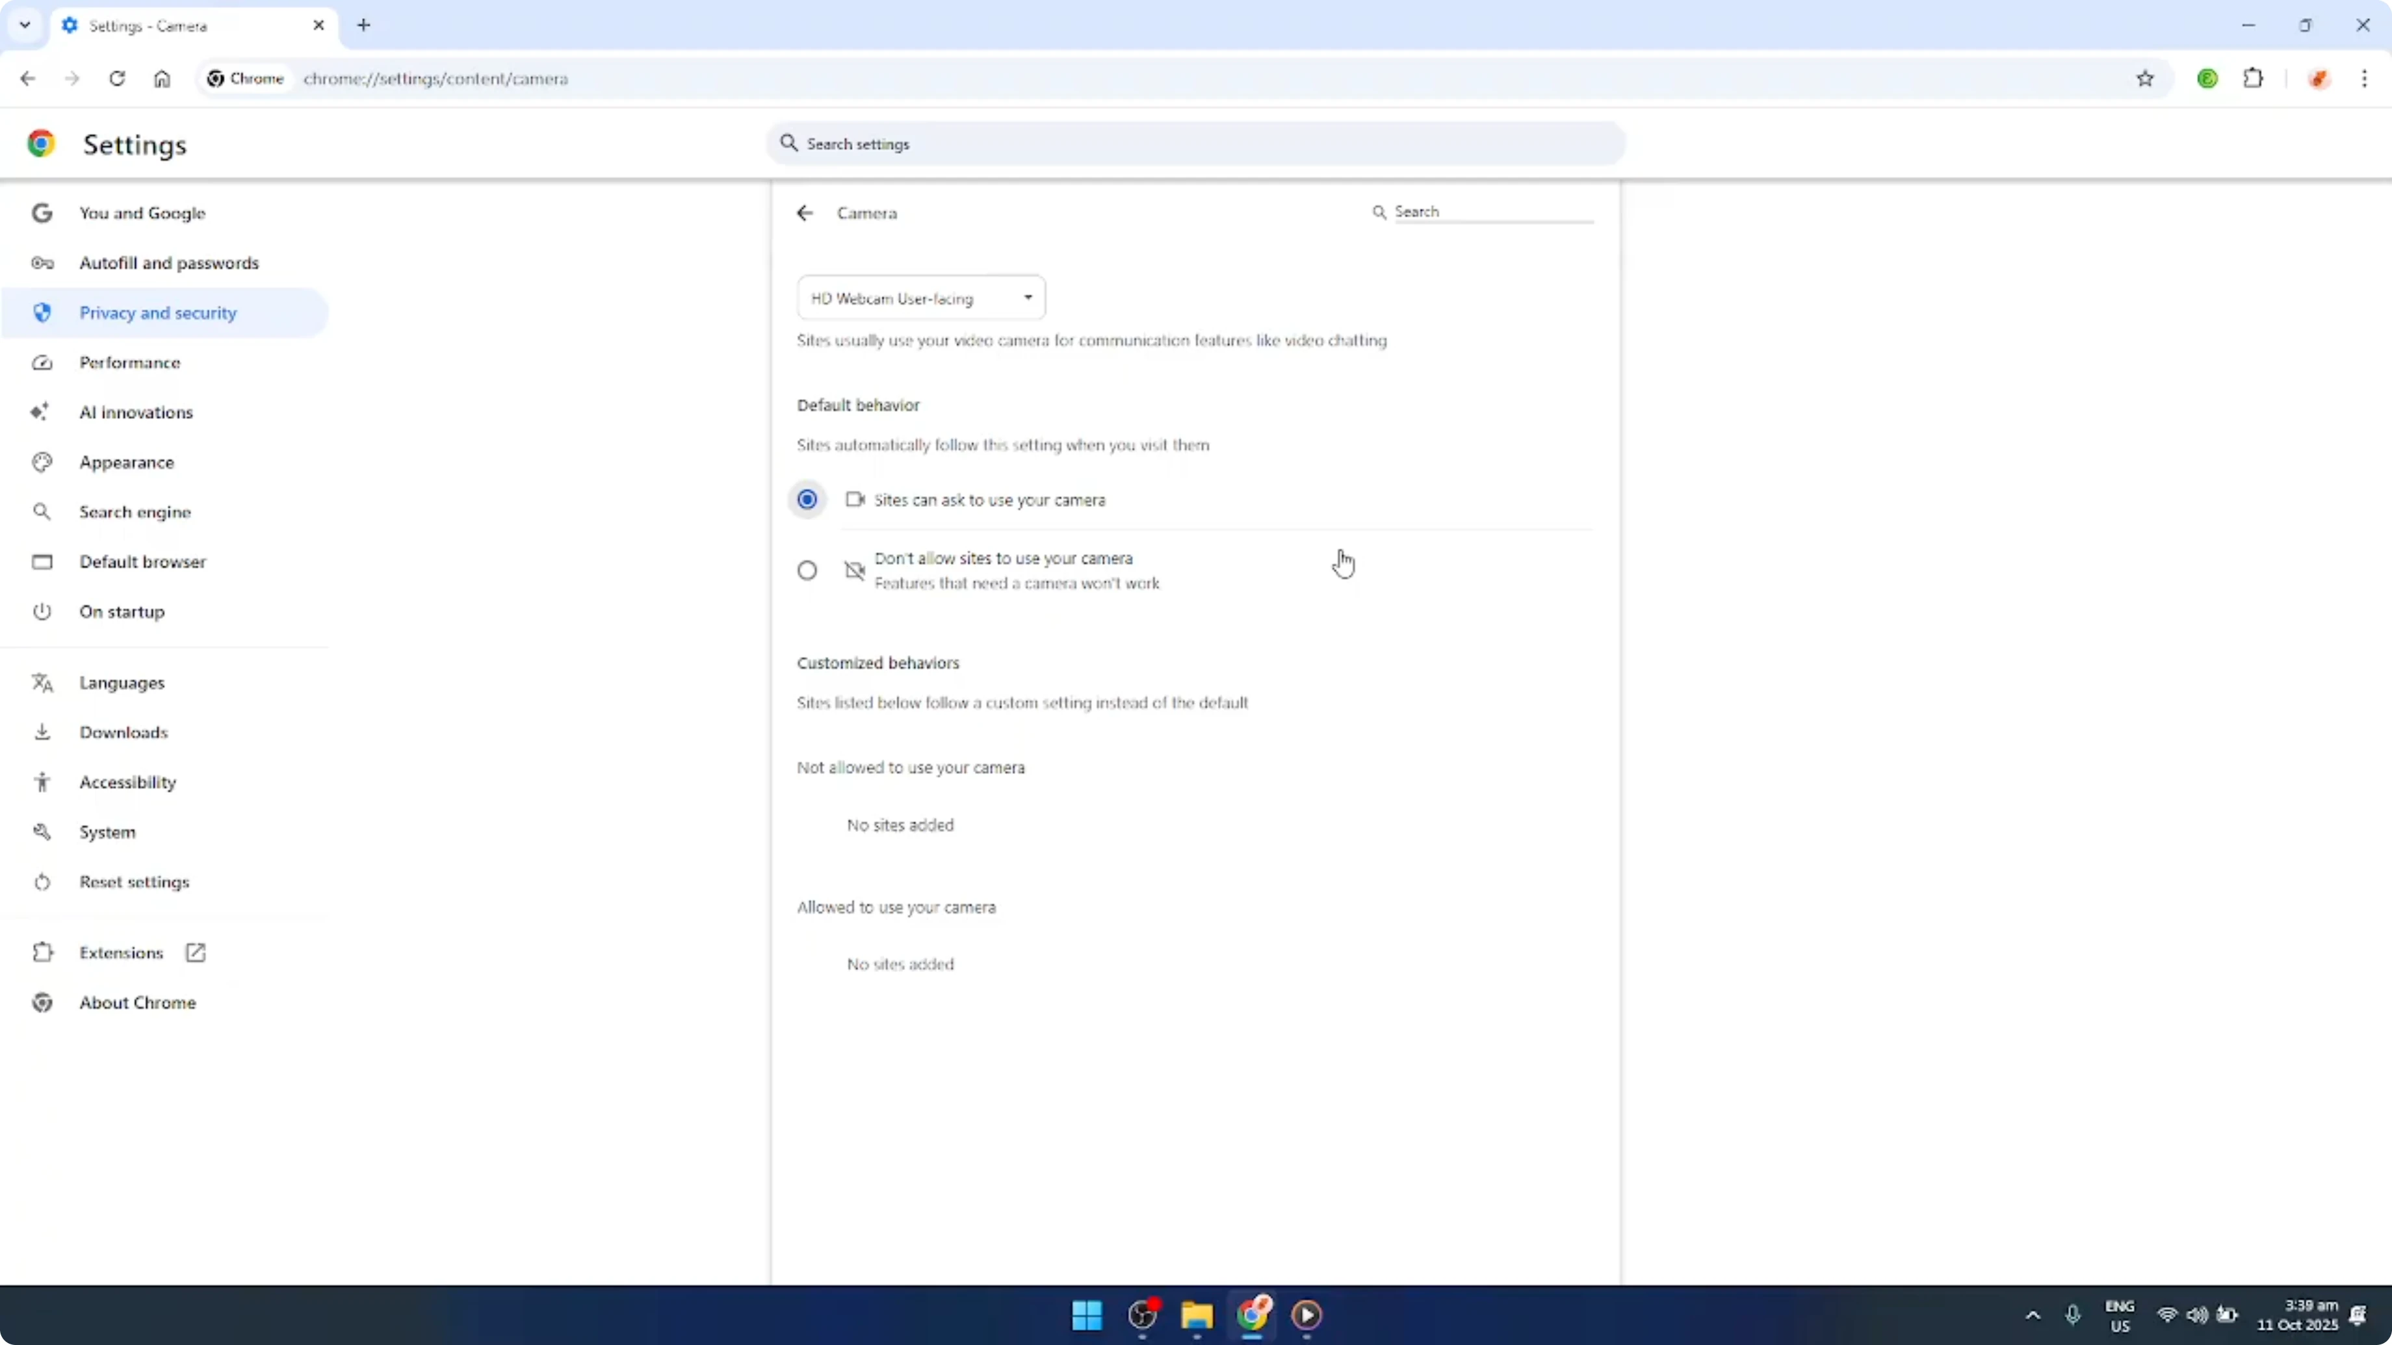2392x1345 pixels.
Task: Open Privacy and security section
Action: (165, 313)
